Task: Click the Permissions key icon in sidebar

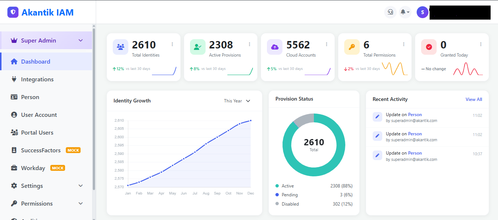Action: click(14, 203)
